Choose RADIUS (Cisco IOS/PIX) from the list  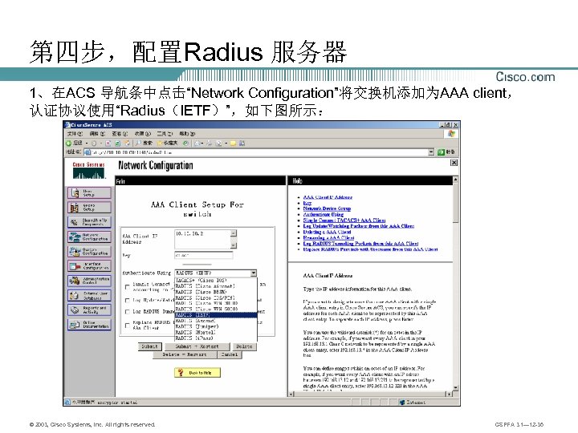point(216,297)
